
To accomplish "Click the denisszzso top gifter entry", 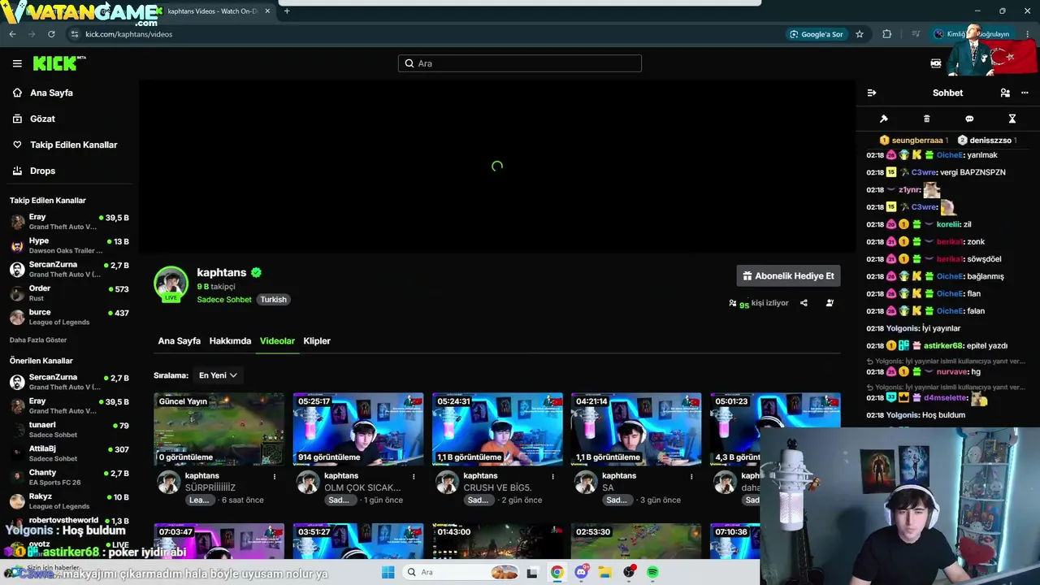I will 988,141.
